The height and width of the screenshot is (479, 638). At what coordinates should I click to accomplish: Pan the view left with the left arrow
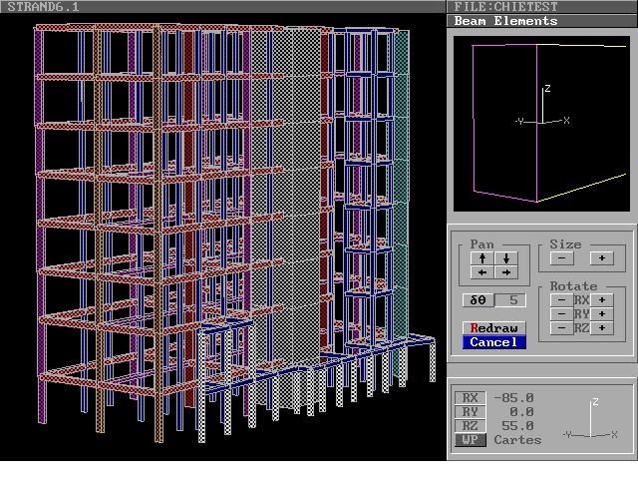(482, 272)
